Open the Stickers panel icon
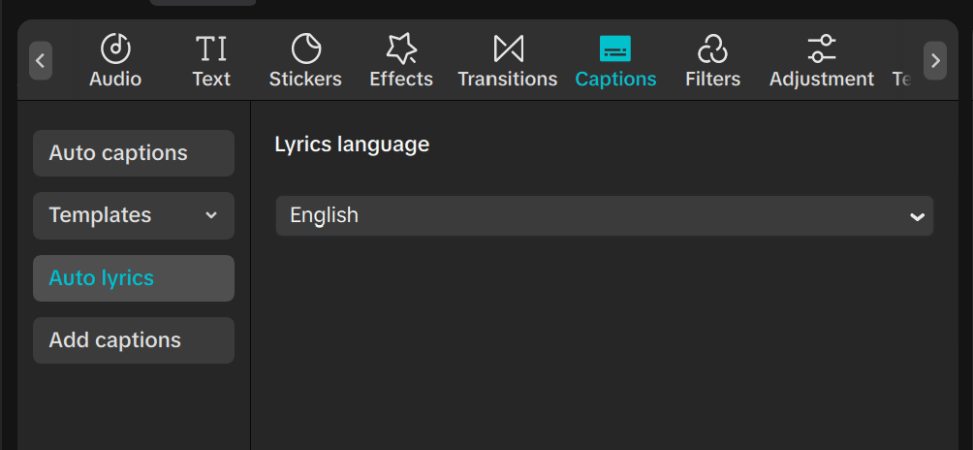Screen dimensions: 973x450 306,49
